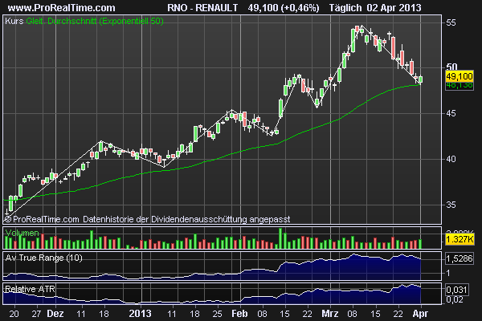482x321 pixels.
Task: Click the yellow 49,100 price tag
Action: click(x=460, y=76)
